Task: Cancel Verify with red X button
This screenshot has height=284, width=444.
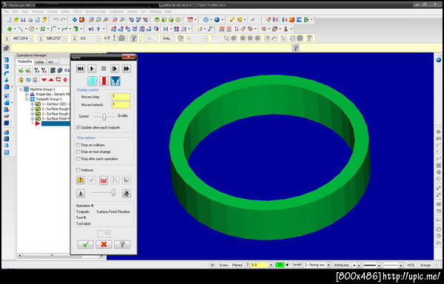Action: tap(104, 244)
